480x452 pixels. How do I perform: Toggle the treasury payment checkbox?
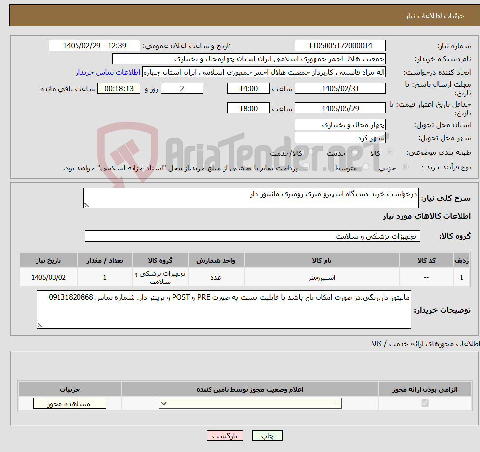[x=306, y=167]
